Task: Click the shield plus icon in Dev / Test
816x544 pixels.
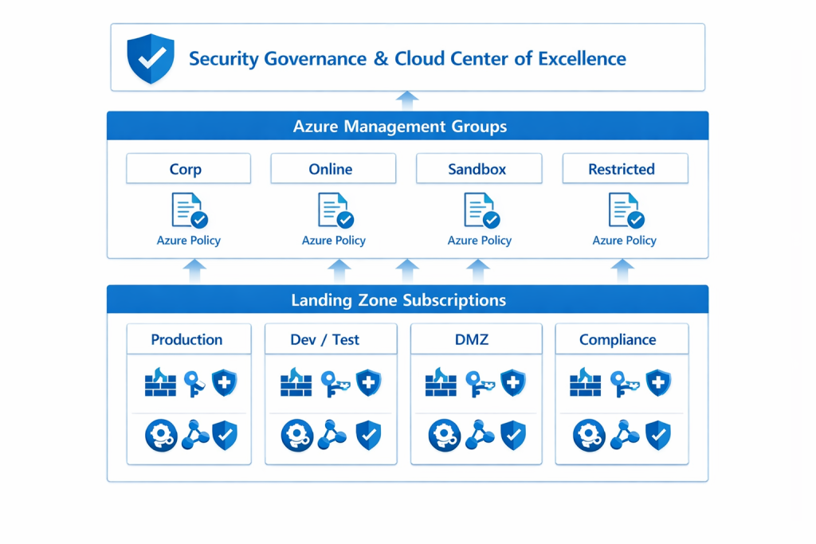Action: coord(368,383)
